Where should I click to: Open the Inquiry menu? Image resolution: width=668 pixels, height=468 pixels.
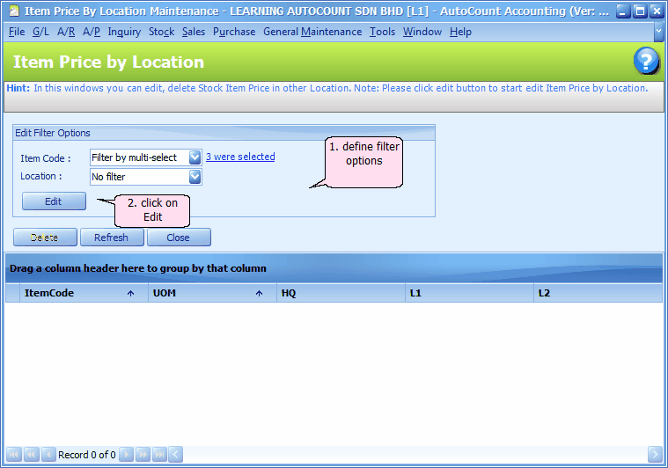[124, 32]
